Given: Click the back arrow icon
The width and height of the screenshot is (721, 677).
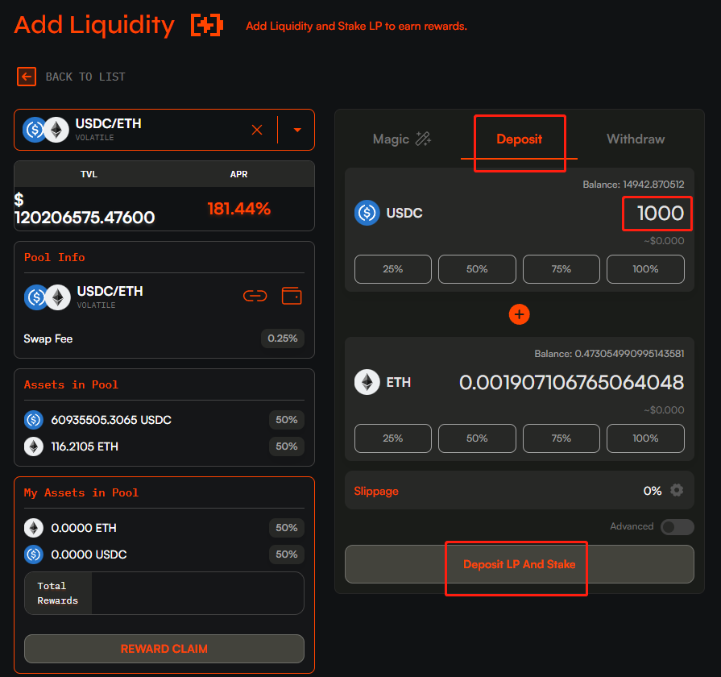Looking at the screenshot, I should (x=27, y=77).
